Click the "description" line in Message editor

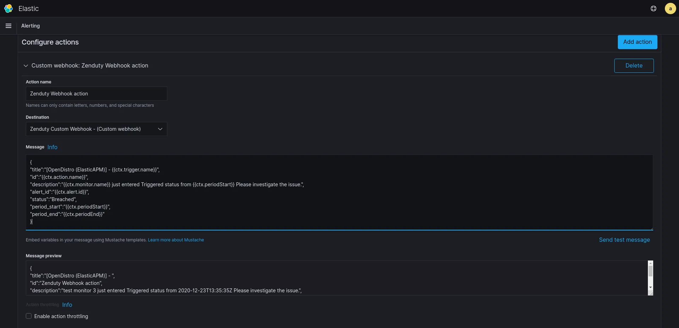pyautogui.click(x=167, y=184)
